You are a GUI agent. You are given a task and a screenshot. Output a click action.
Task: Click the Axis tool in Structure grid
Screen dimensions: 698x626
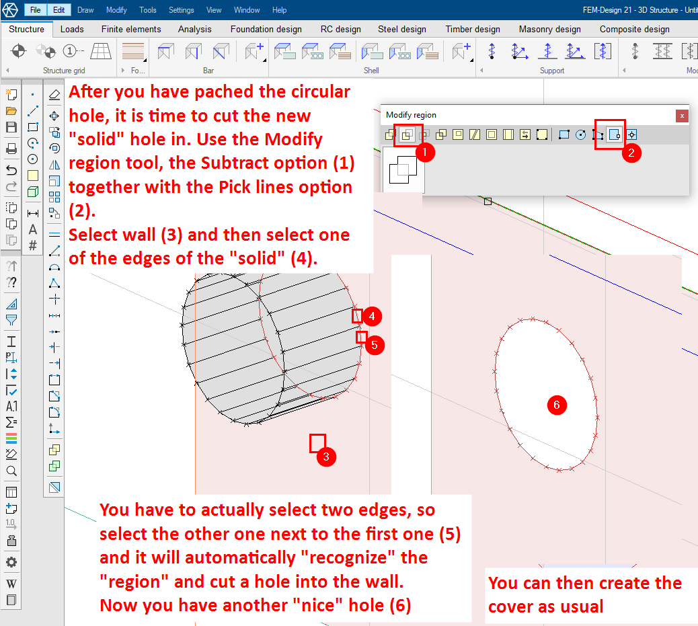coord(73,51)
